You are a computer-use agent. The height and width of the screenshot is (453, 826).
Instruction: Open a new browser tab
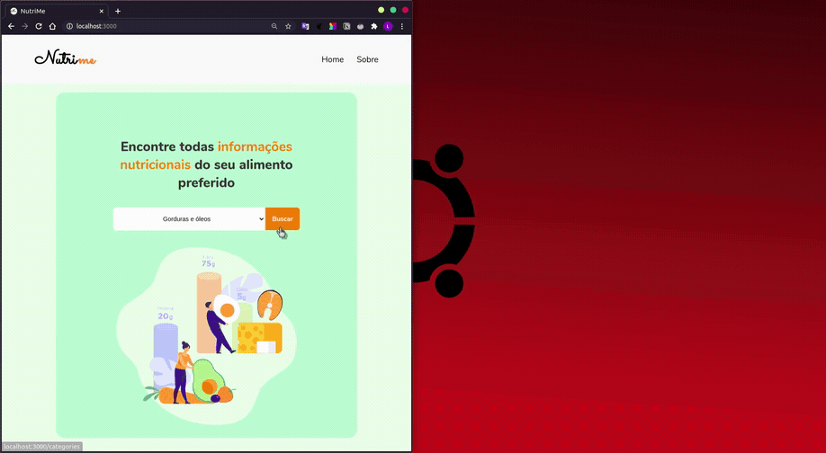coord(118,11)
